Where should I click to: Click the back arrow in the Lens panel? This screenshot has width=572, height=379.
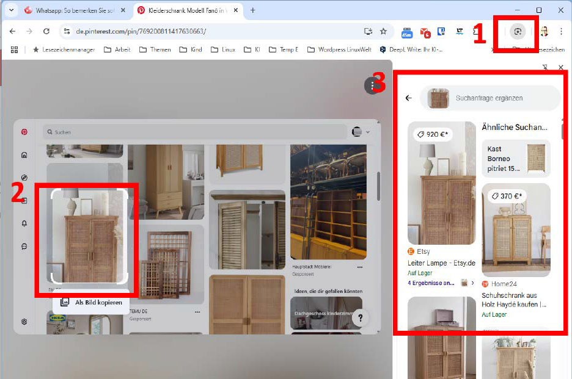[409, 98]
